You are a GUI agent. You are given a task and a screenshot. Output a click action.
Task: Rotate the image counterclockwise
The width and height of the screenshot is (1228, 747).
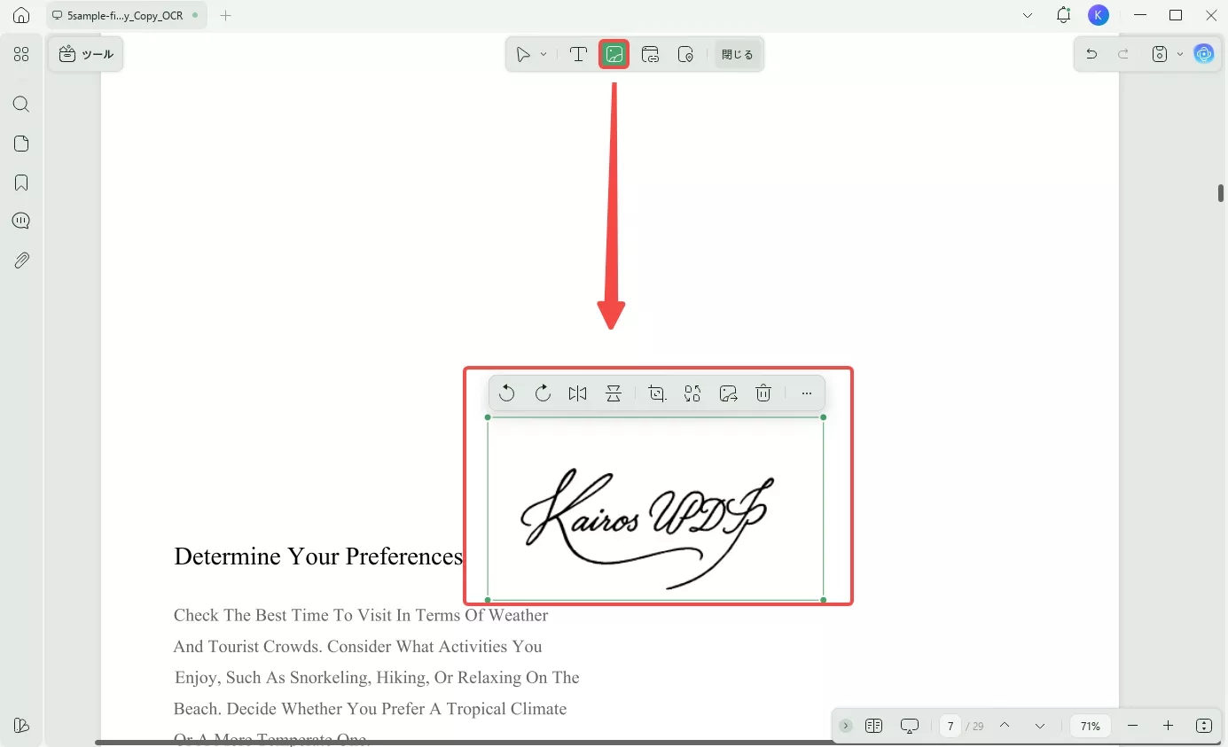(x=506, y=393)
